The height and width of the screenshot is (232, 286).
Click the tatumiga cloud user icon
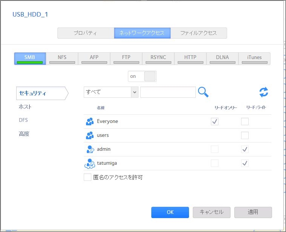(x=90, y=164)
